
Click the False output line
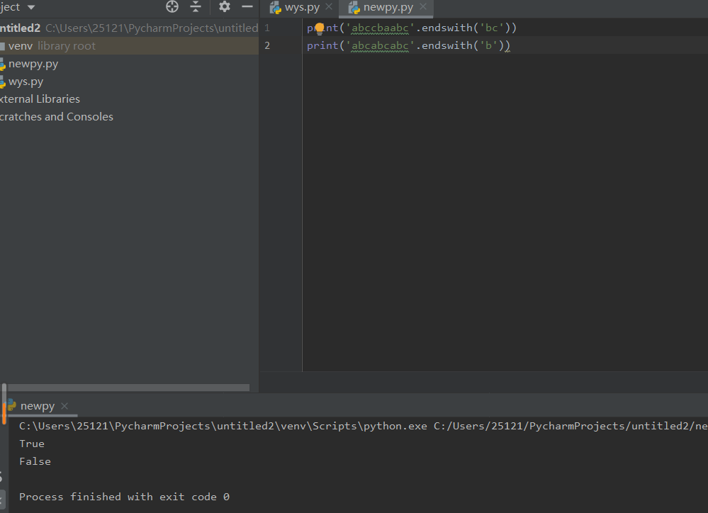35,461
